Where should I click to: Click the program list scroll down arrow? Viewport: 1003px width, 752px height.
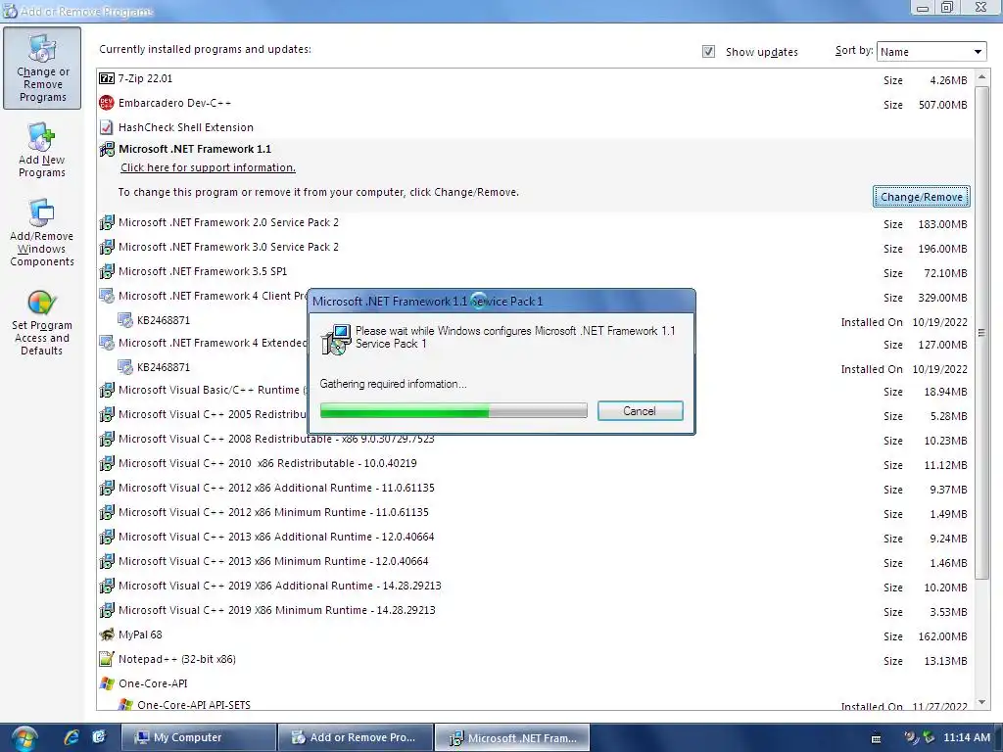tap(981, 701)
